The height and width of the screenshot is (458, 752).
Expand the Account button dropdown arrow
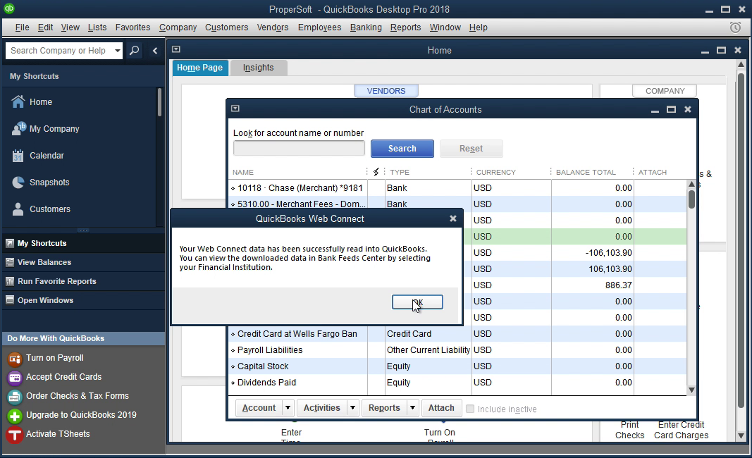point(288,408)
